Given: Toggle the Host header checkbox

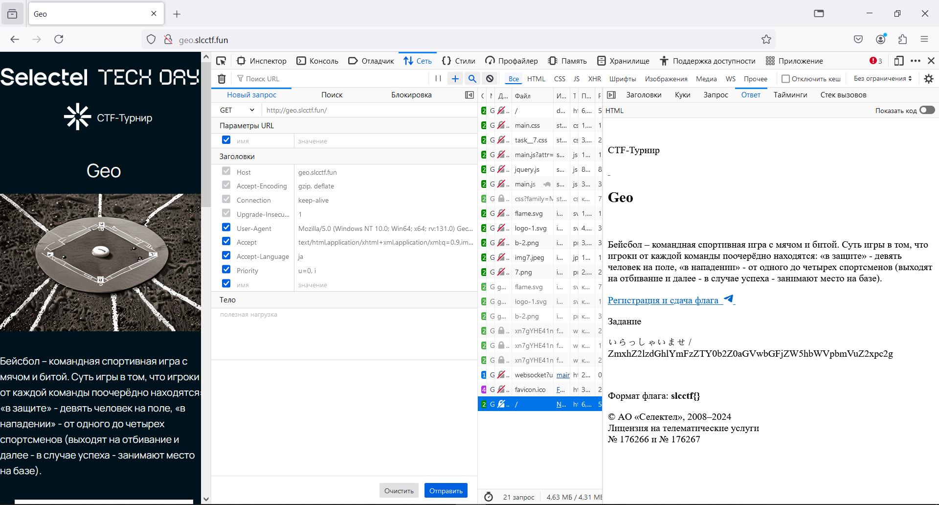Looking at the screenshot, I should 226,171.
